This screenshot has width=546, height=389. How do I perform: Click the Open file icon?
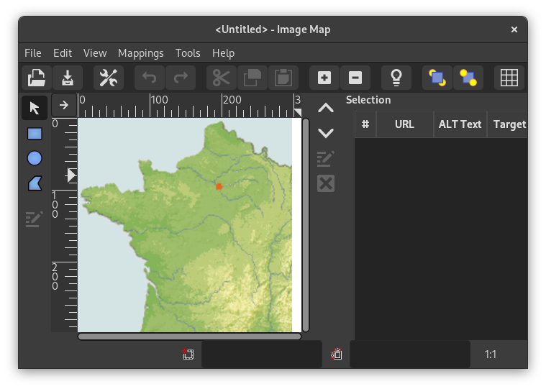tap(36, 78)
